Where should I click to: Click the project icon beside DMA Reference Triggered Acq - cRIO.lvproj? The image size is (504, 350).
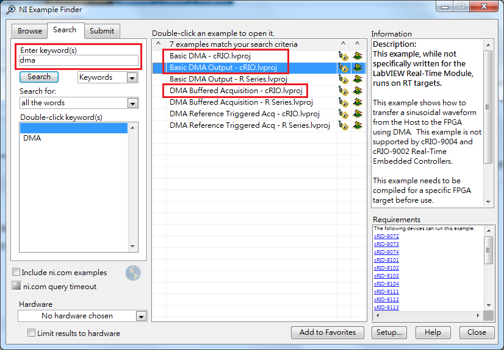point(344,114)
